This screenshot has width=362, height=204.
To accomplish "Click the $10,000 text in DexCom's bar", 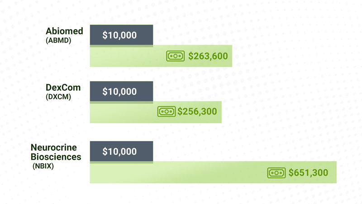I will pyautogui.click(x=119, y=92).
